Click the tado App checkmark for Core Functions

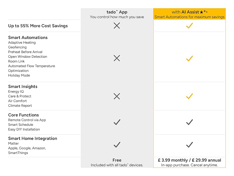coord(117,122)
